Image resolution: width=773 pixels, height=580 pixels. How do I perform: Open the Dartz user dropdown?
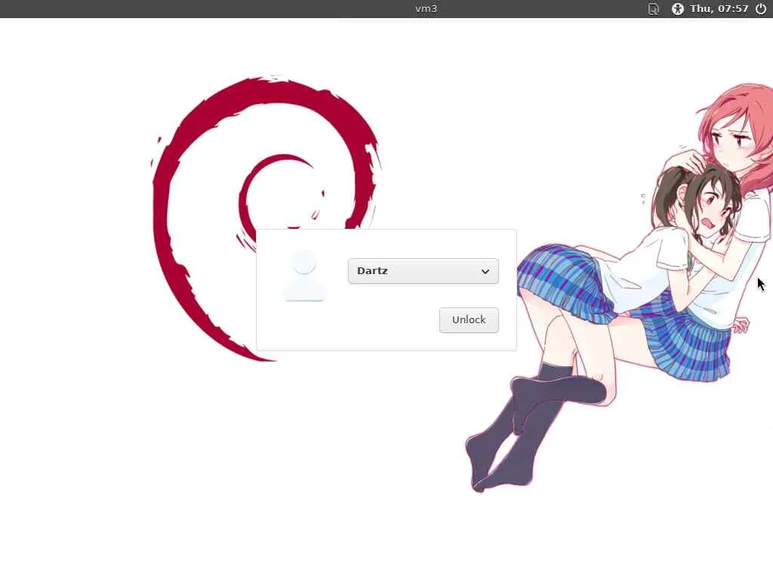(423, 271)
